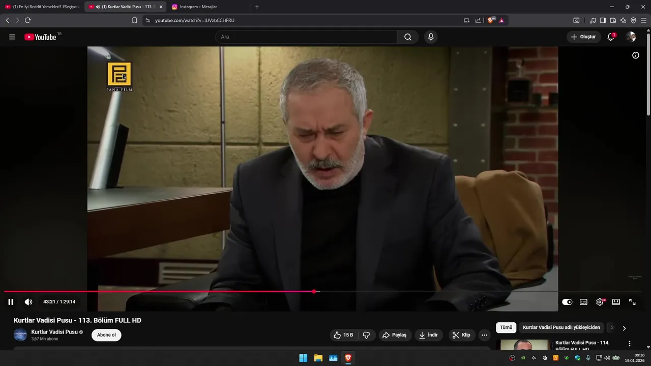Toggle the autoplay switch

(x=567, y=302)
